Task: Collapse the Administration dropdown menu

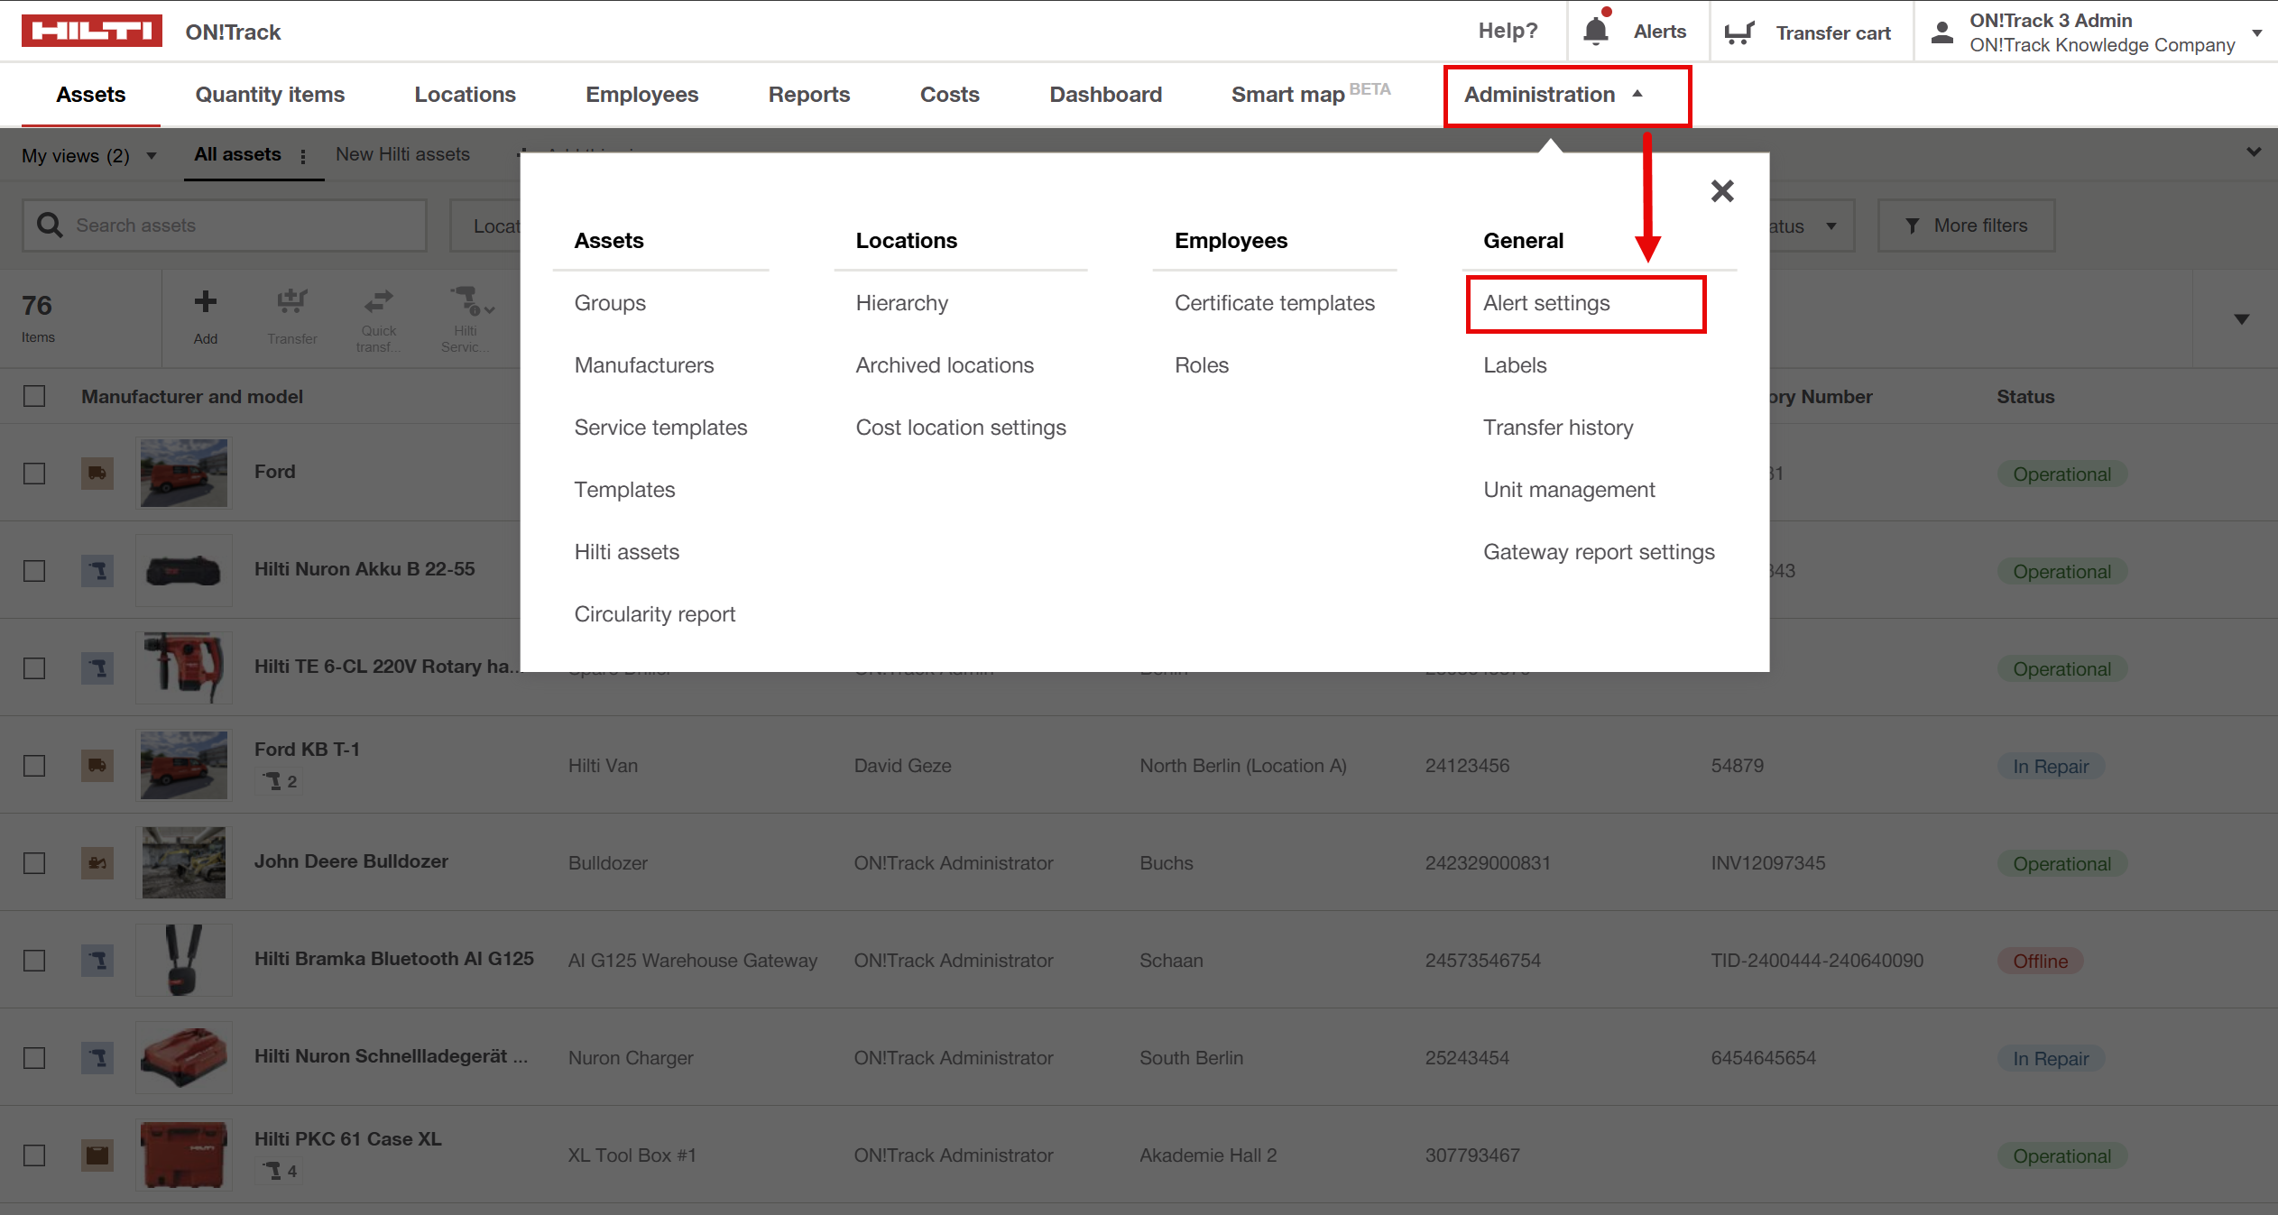Action: (1553, 95)
